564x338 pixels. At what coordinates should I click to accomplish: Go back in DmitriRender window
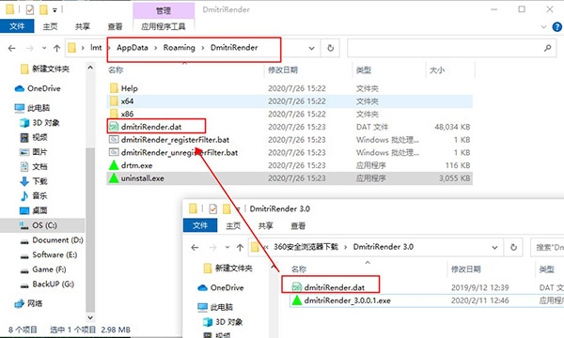point(12,48)
